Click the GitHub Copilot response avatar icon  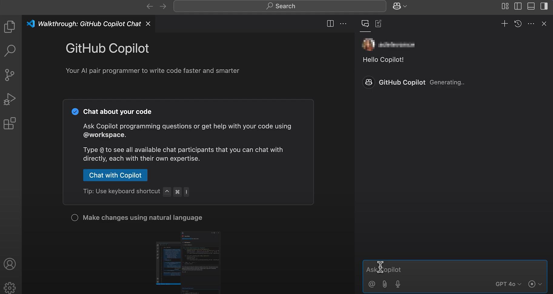click(x=369, y=82)
